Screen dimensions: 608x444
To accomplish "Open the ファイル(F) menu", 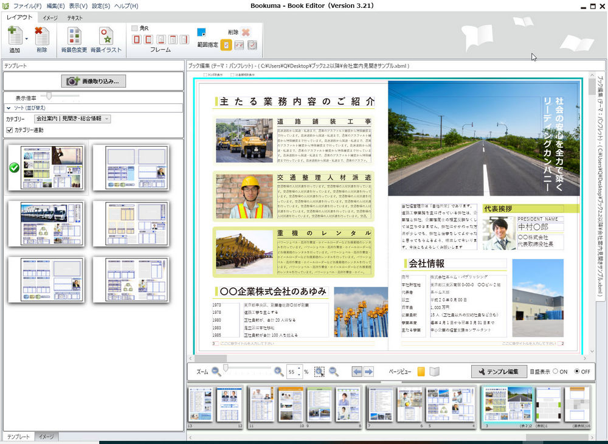I will 27,6.
